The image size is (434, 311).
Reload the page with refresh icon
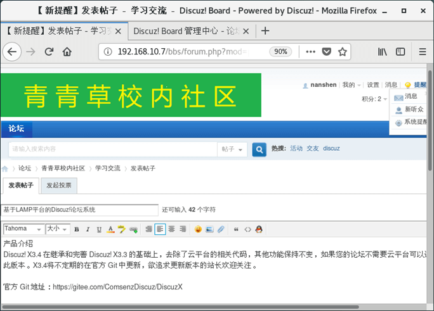49,52
